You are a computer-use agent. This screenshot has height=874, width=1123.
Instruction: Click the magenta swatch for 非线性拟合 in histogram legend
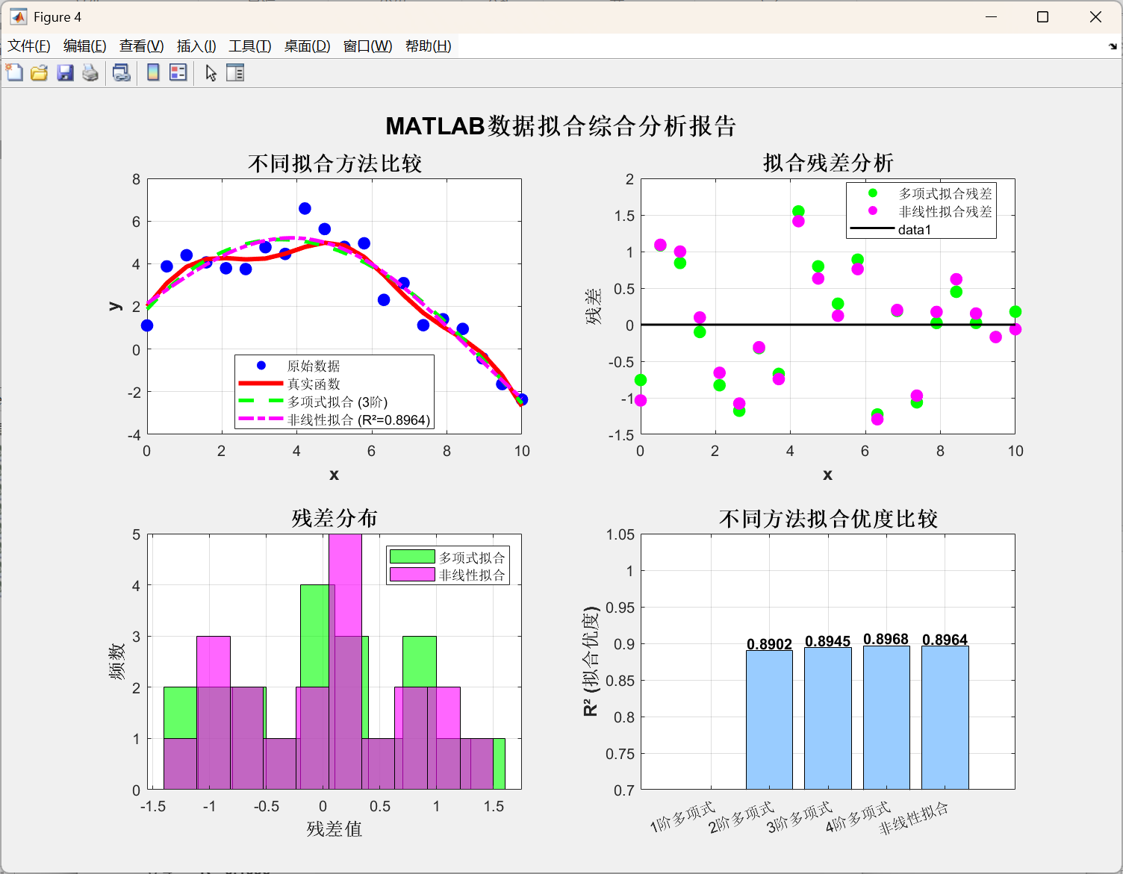412,574
